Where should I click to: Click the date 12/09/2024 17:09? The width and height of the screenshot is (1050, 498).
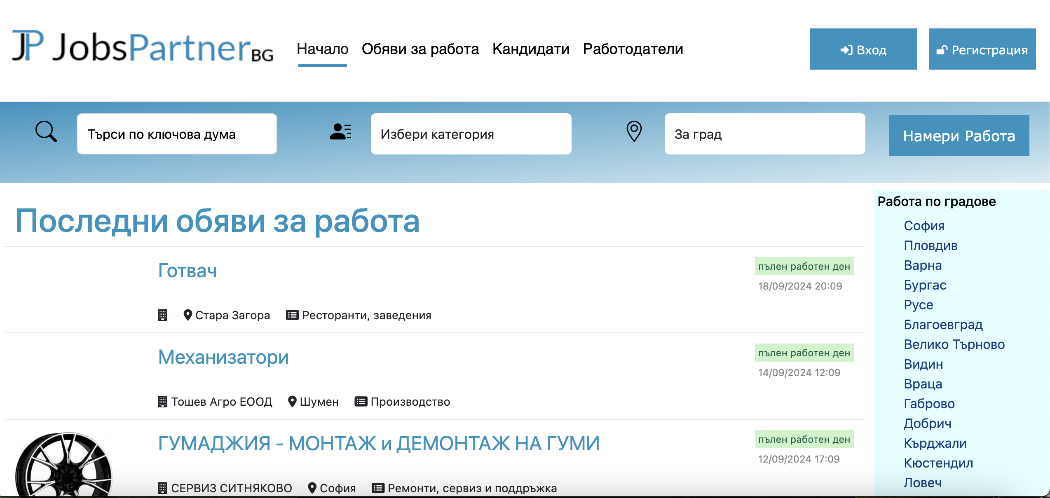coord(799,459)
